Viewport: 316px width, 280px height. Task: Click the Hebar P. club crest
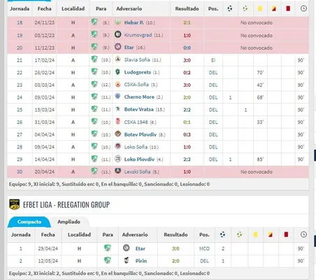pos(118,22)
